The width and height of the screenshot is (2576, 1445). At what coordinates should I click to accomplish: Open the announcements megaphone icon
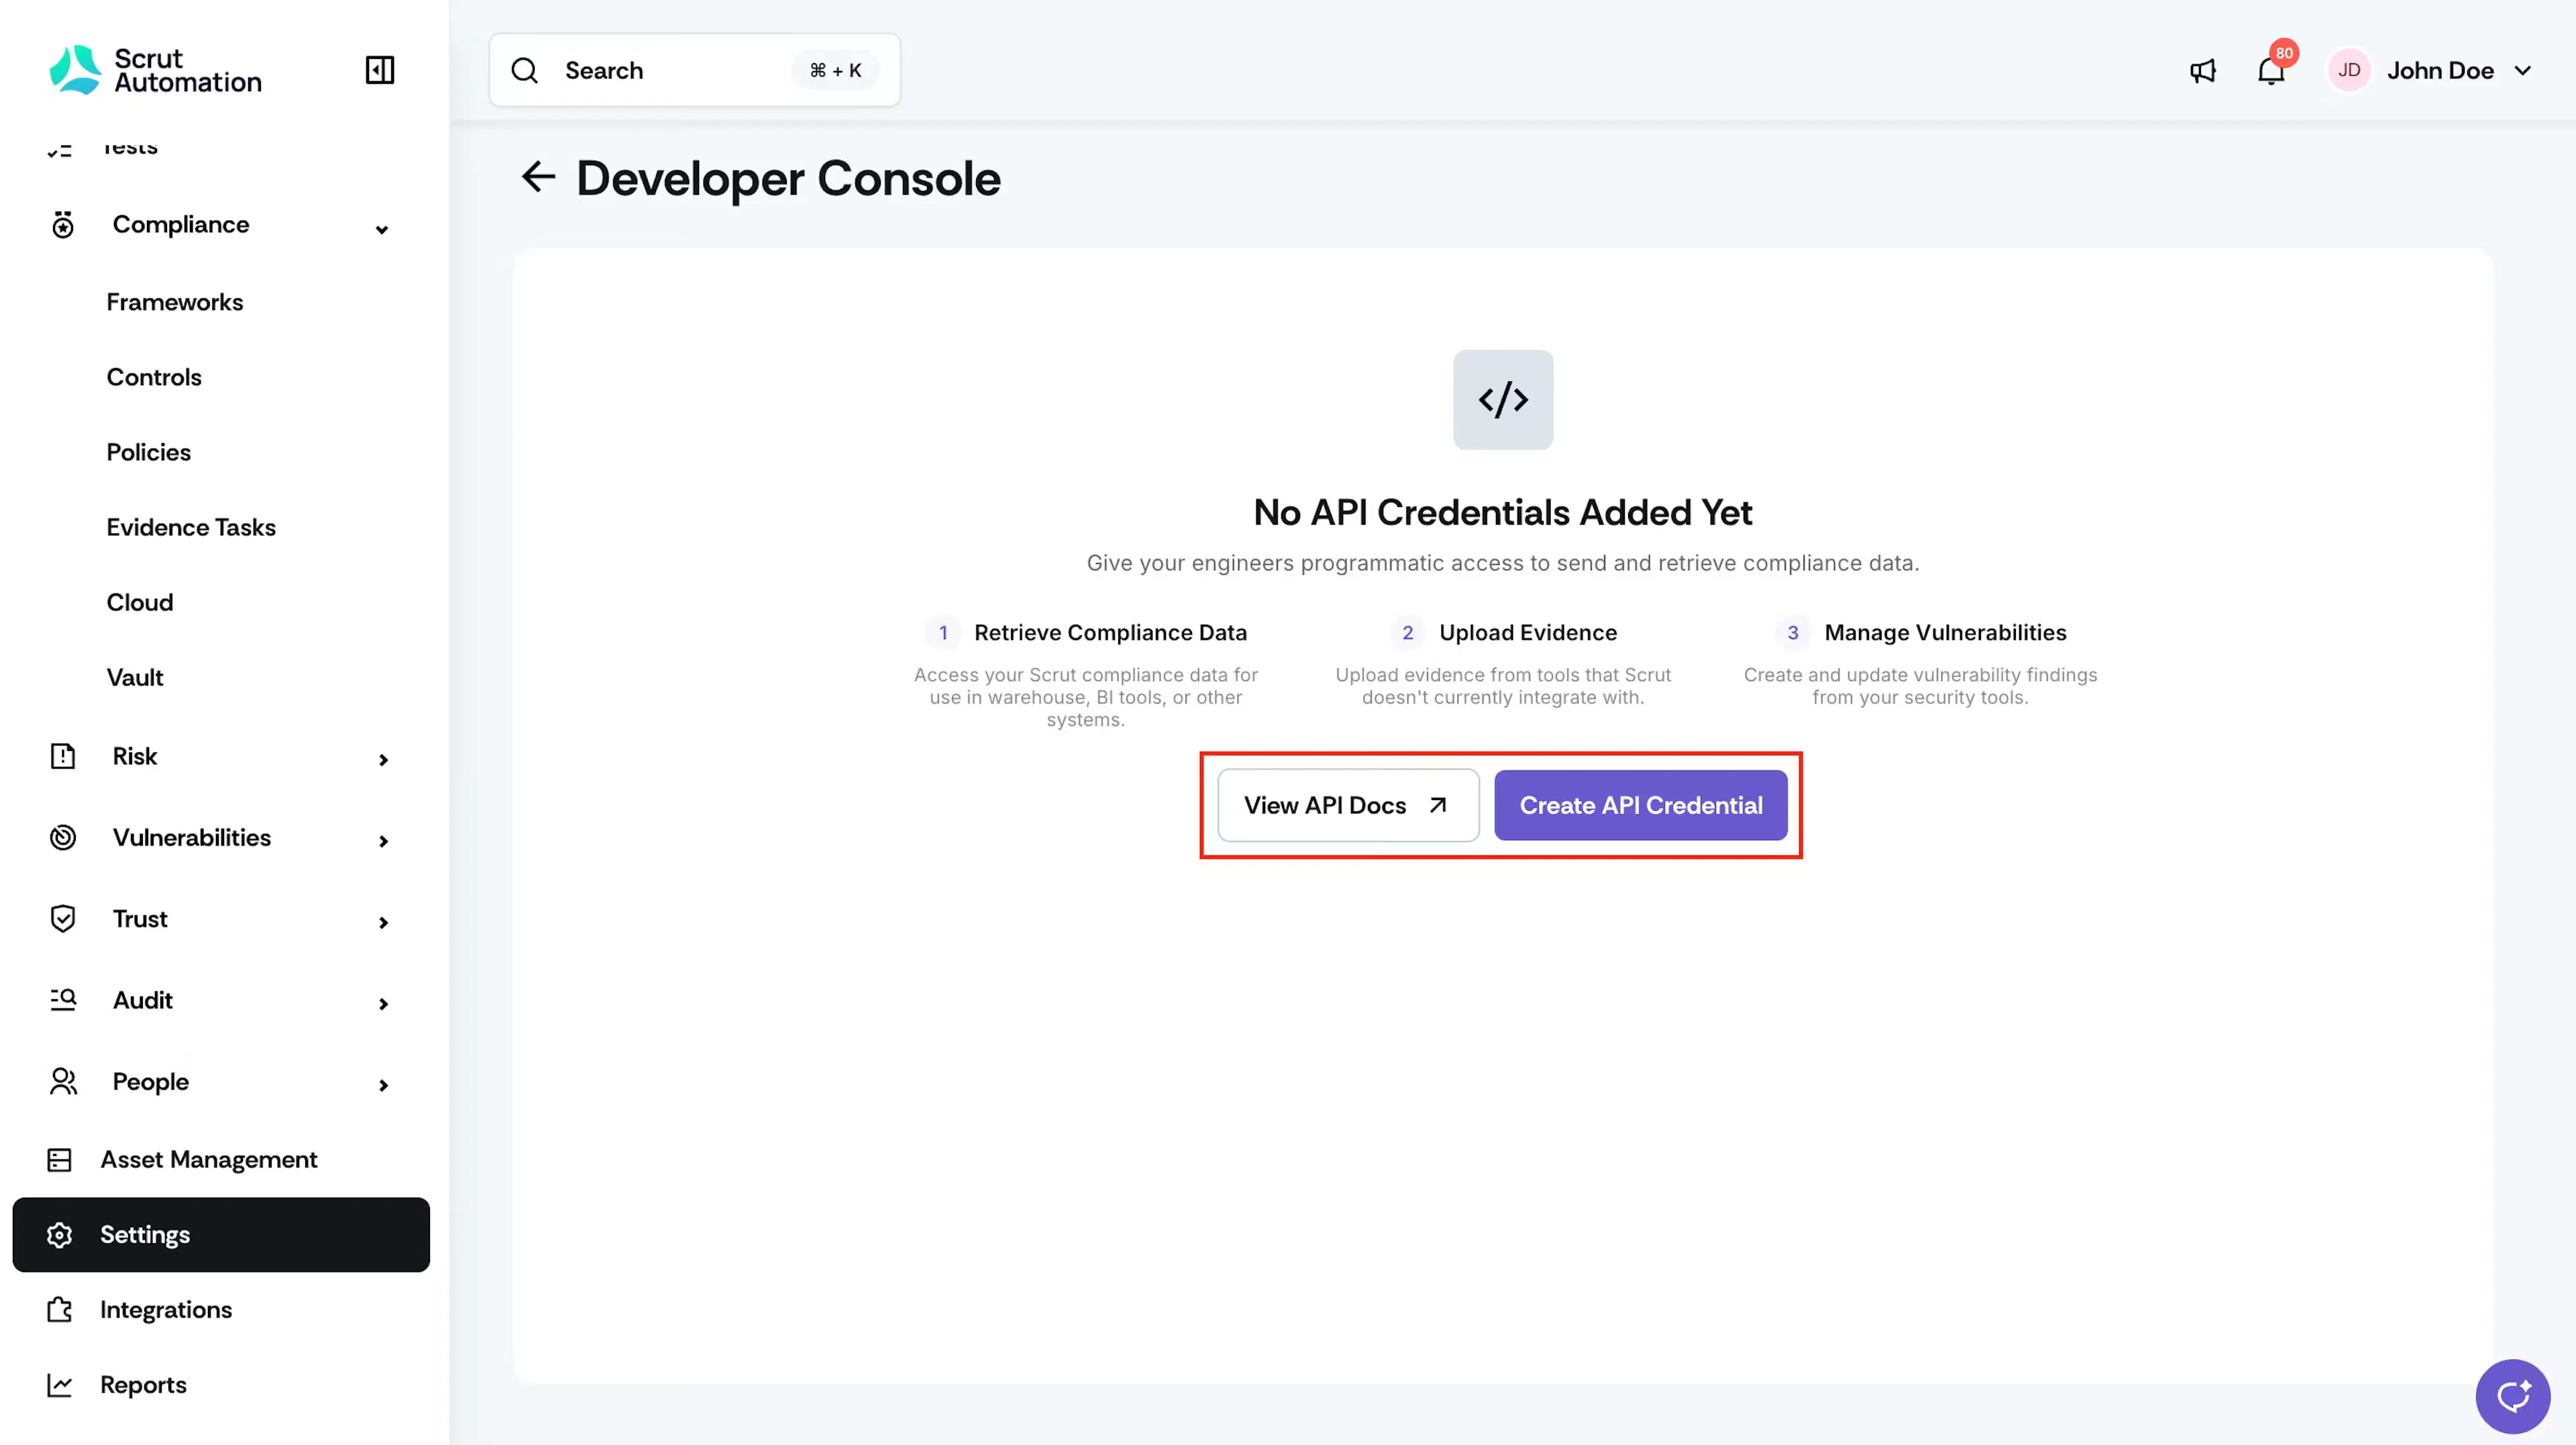(2202, 71)
